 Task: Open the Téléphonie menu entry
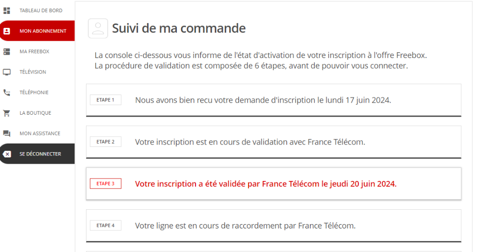click(x=34, y=93)
